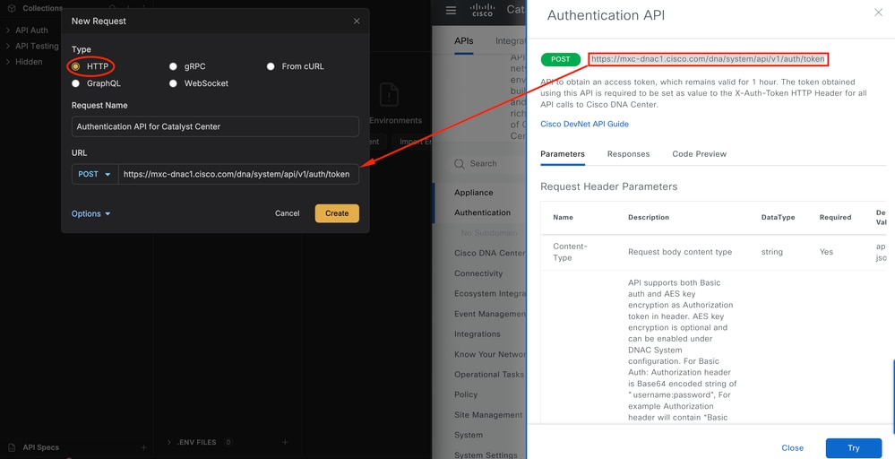The width and height of the screenshot is (895, 459).
Task: Switch to the APIs tab
Action: tap(463, 41)
